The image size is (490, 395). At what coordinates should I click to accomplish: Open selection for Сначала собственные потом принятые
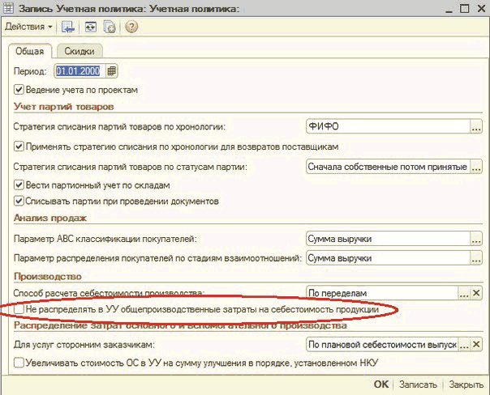[476, 168]
